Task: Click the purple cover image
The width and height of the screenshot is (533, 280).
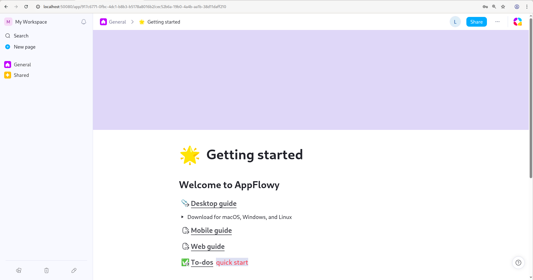Action: (311, 80)
